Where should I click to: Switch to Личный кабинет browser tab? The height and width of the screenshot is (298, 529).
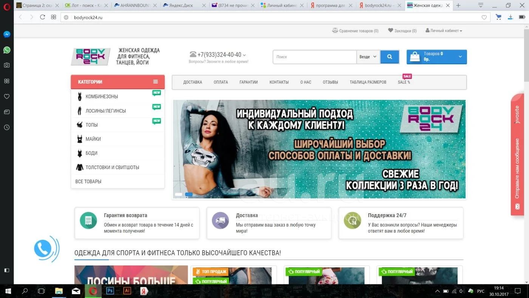pos(282,5)
